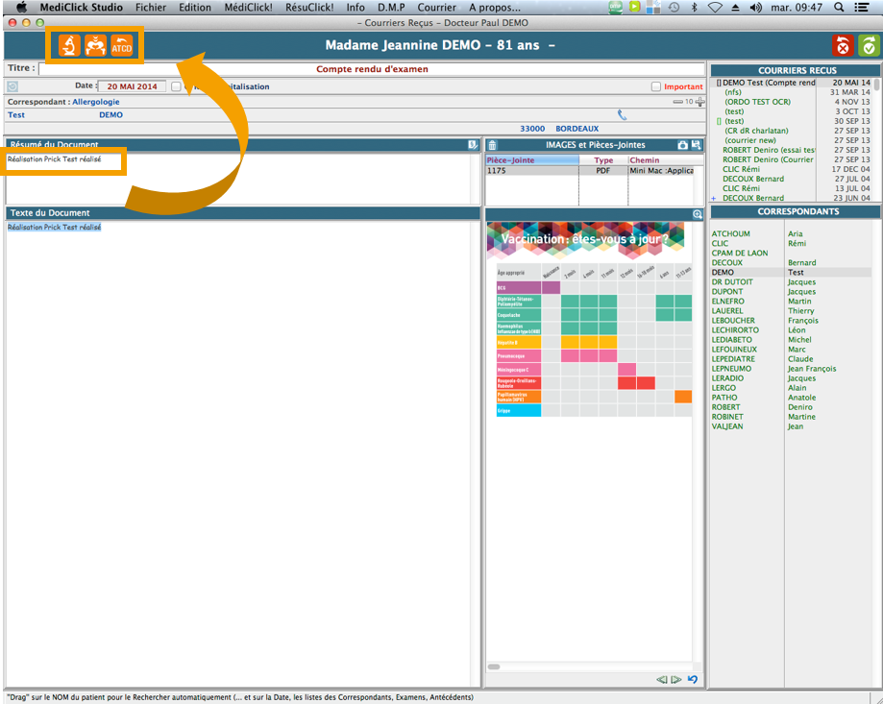
Task: Delete attachment using the trash icon
Action: tap(492, 145)
